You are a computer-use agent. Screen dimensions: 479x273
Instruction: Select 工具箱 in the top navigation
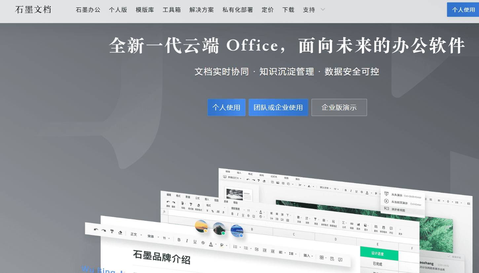[172, 10]
